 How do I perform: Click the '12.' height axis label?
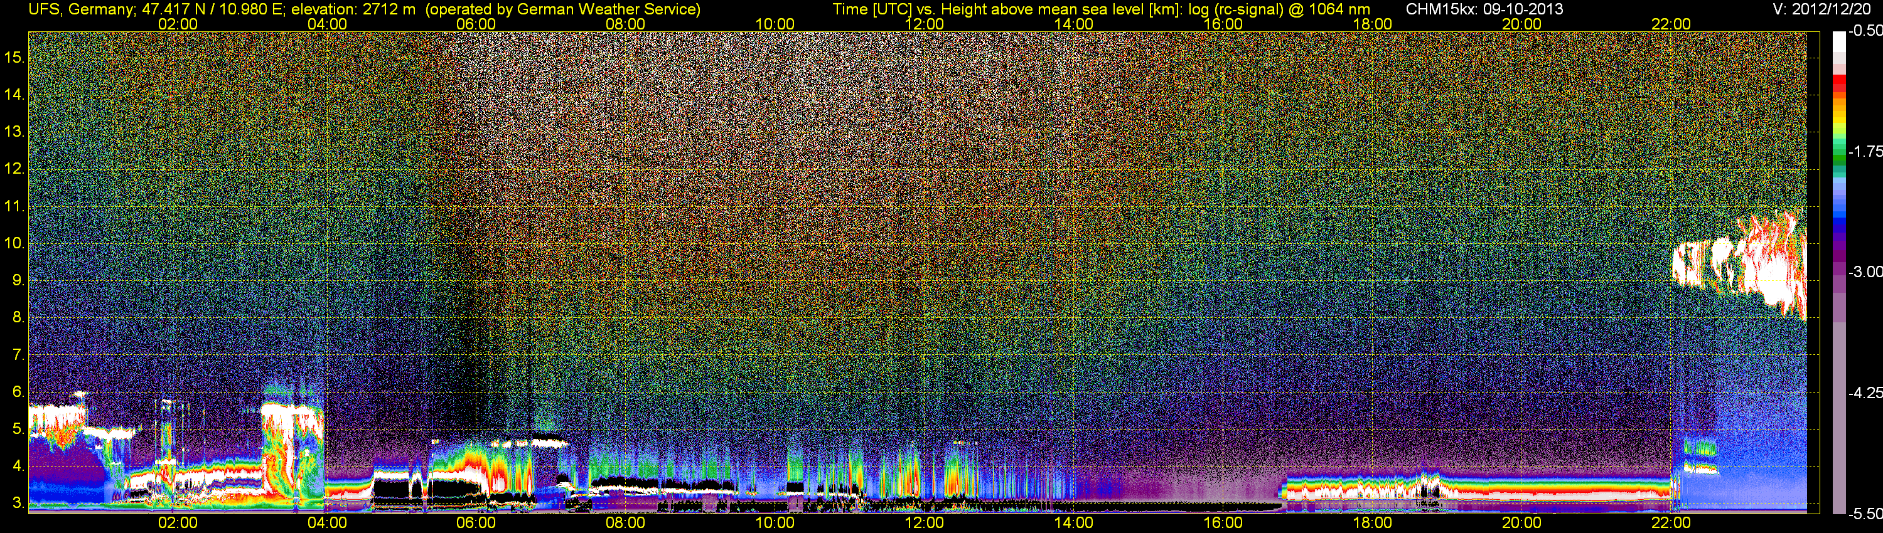click(14, 169)
